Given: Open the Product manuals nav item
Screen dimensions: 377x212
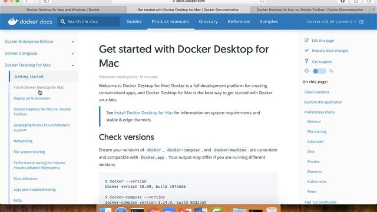Looking at the screenshot, I should click(170, 21).
